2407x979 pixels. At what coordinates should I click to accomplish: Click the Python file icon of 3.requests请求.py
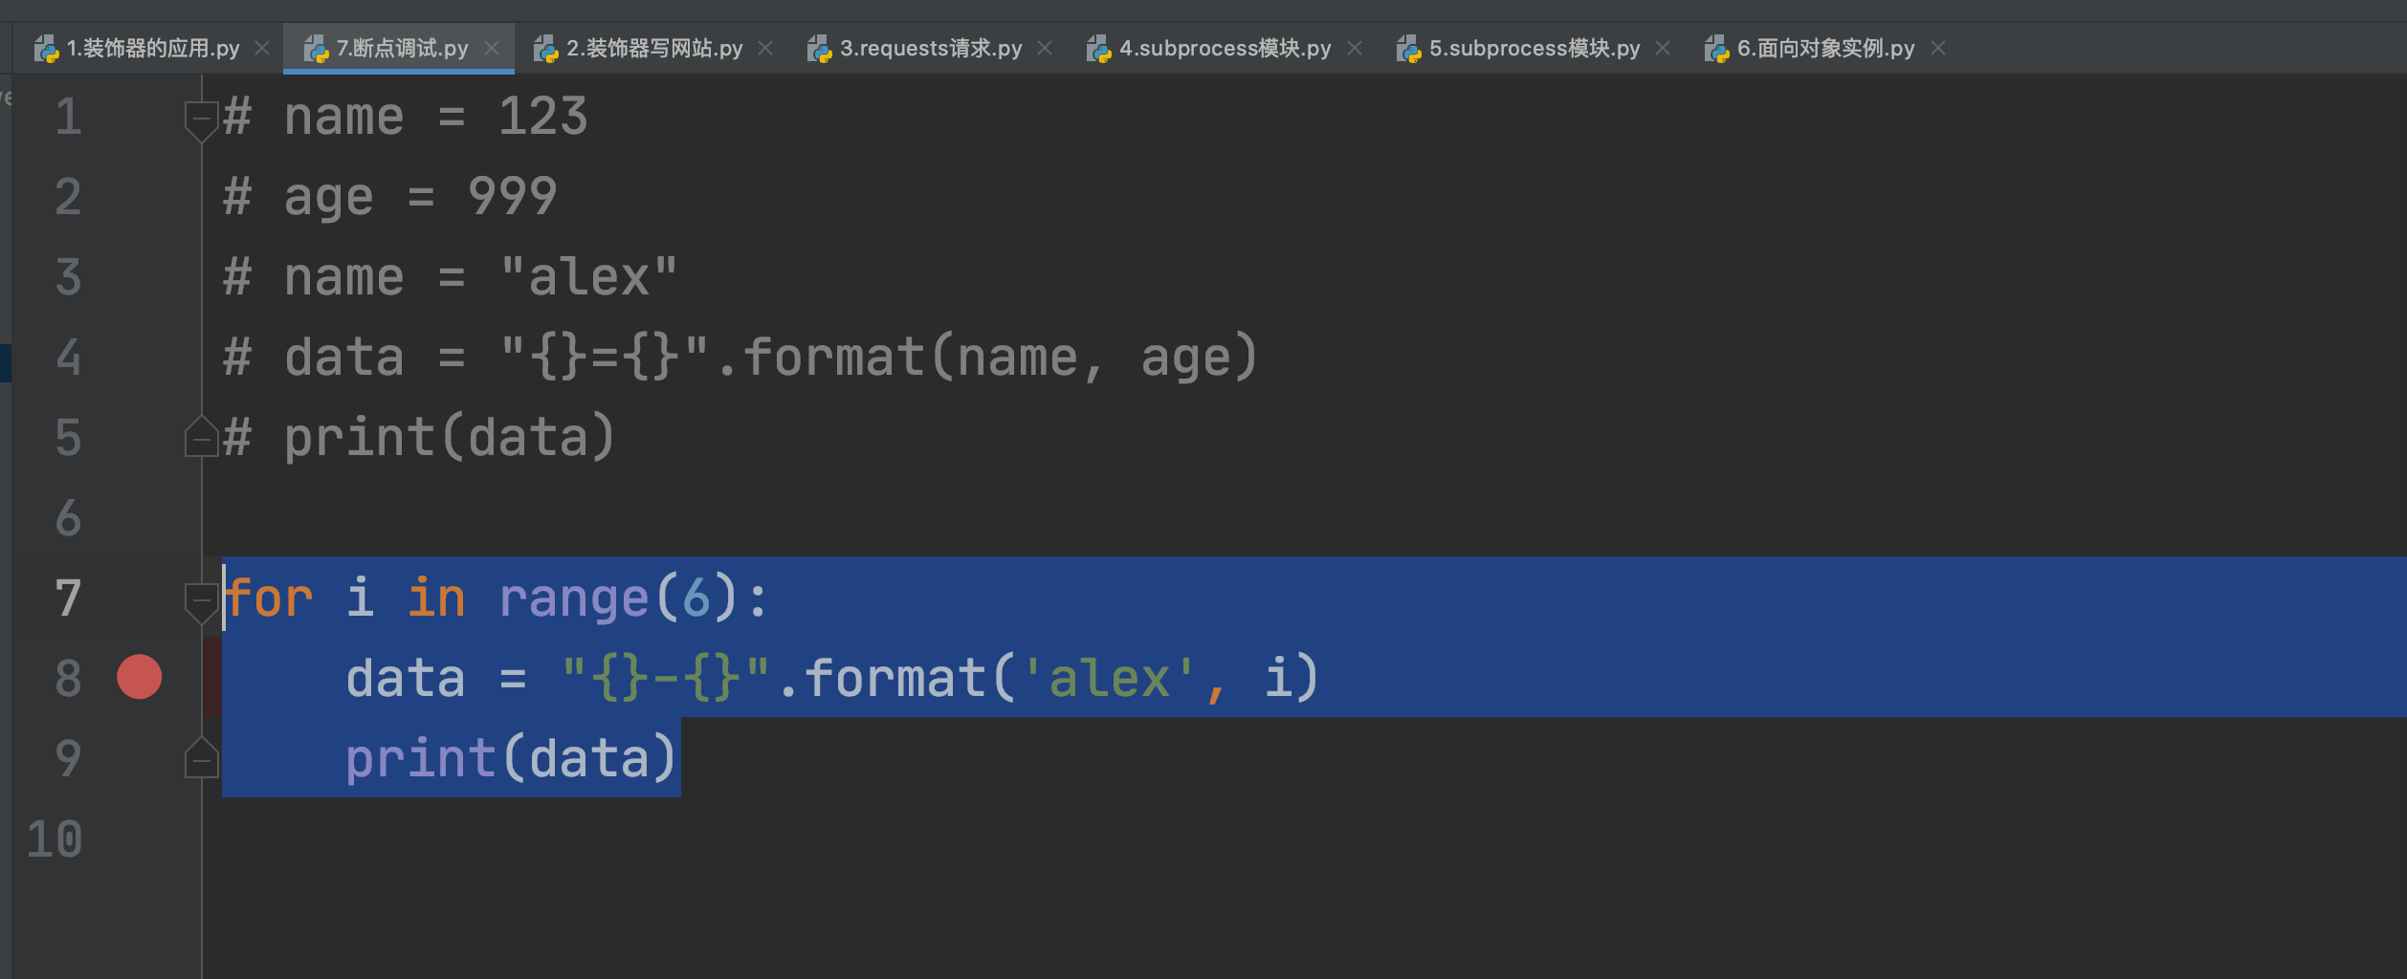[x=819, y=49]
